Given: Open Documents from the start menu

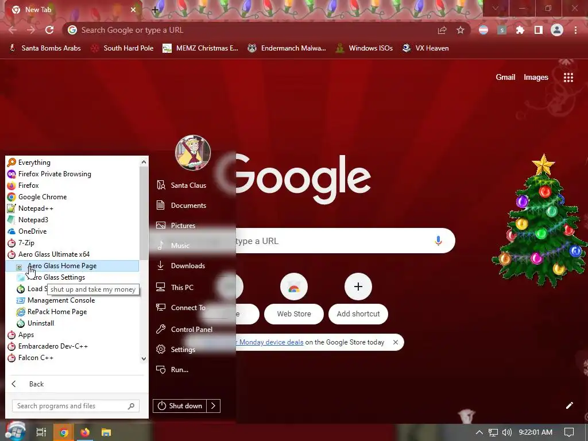Looking at the screenshot, I should tap(181, 206).
